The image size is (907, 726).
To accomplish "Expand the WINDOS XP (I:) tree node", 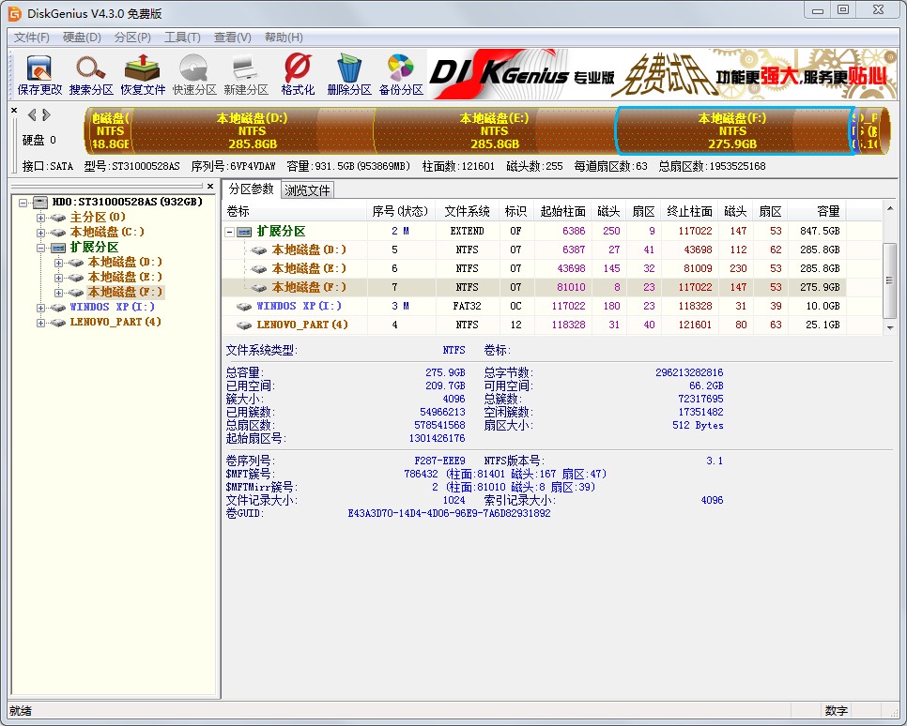I will (40, 308).
